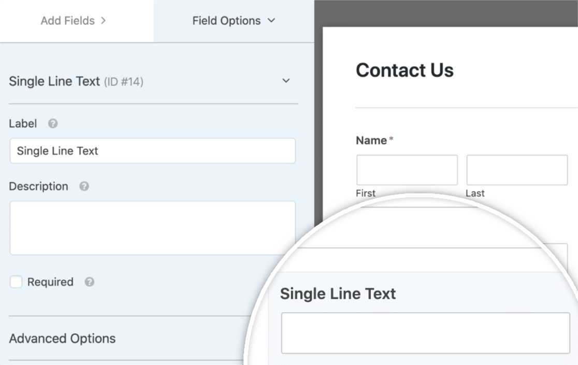Collapse the Single Line Text field section chevron
The width and height of the screenshot is (578, 365).
click(x=286, y=81)
